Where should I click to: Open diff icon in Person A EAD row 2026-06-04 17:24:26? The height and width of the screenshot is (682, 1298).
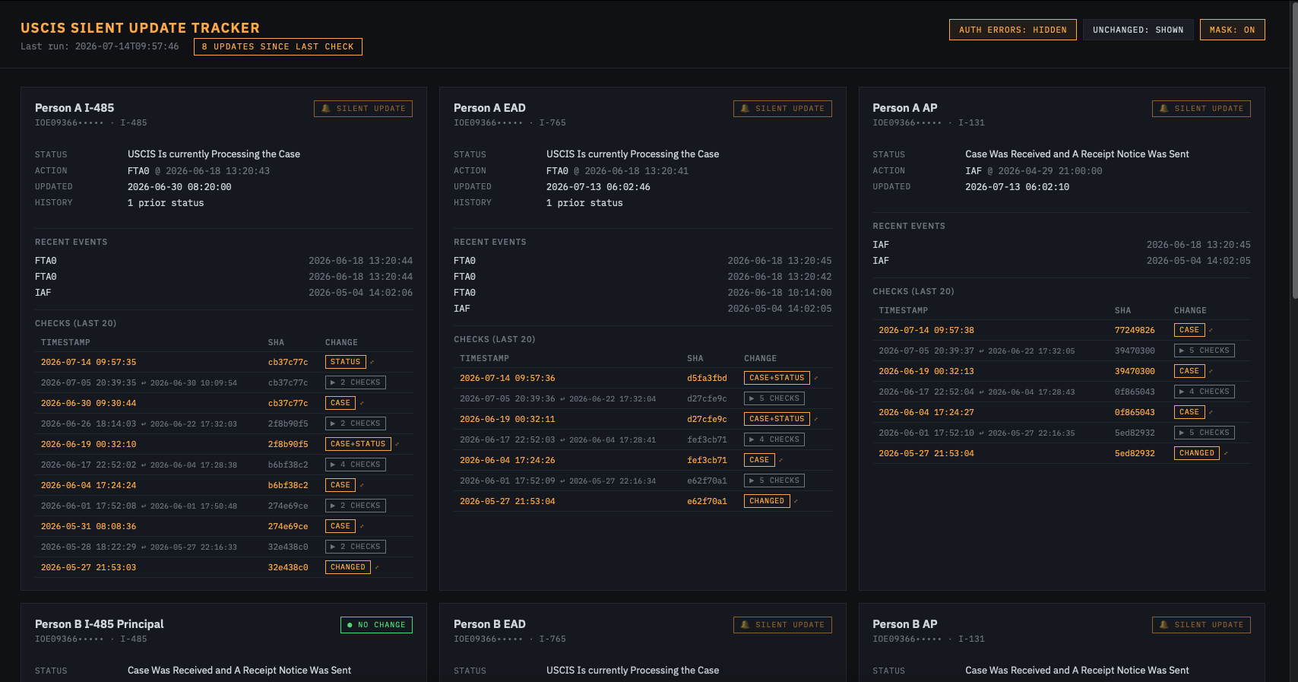[780, 460]
